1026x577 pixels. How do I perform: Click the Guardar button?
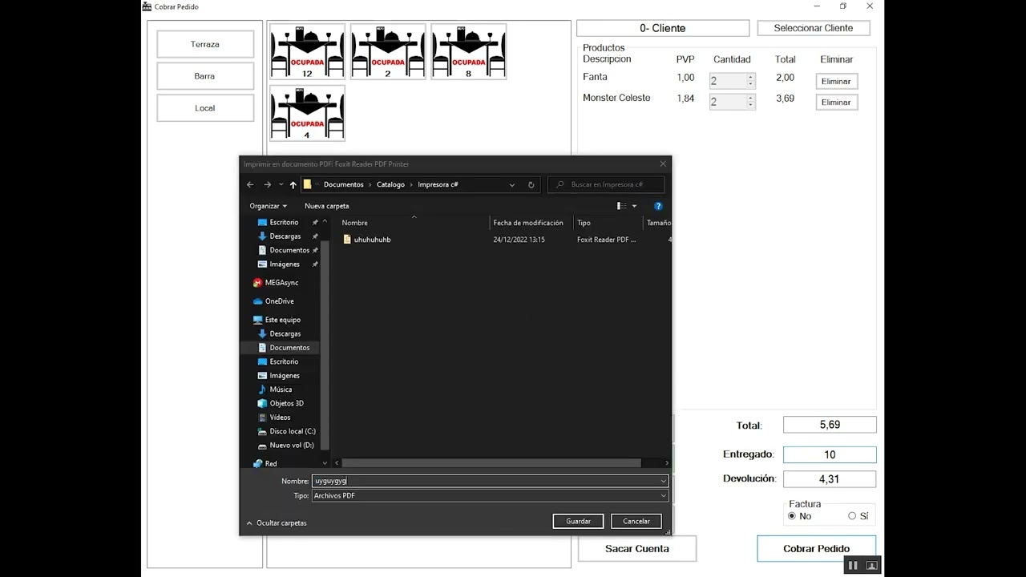point(578,521)
